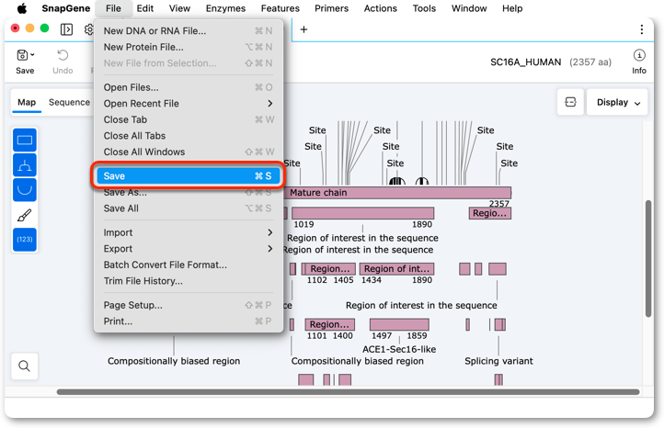Choose New DNA or RNA File
This screenshot has width=664, height=428.
point(188,31)
